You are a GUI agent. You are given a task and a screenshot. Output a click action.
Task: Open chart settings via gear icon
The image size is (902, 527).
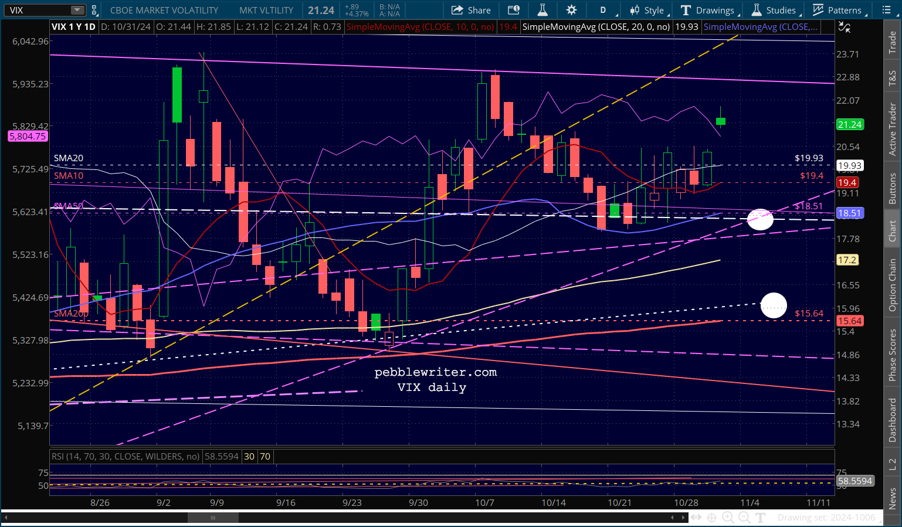[x=570, y=10]
